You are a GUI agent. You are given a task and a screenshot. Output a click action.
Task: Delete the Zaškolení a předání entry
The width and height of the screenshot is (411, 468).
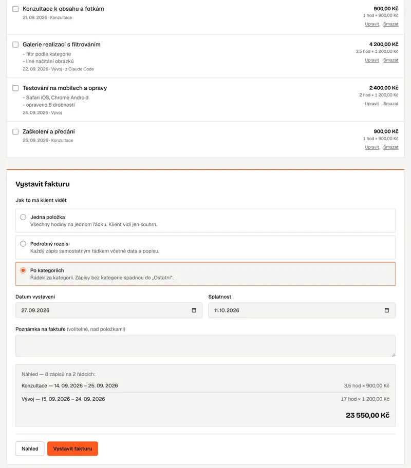click(390, 147)
